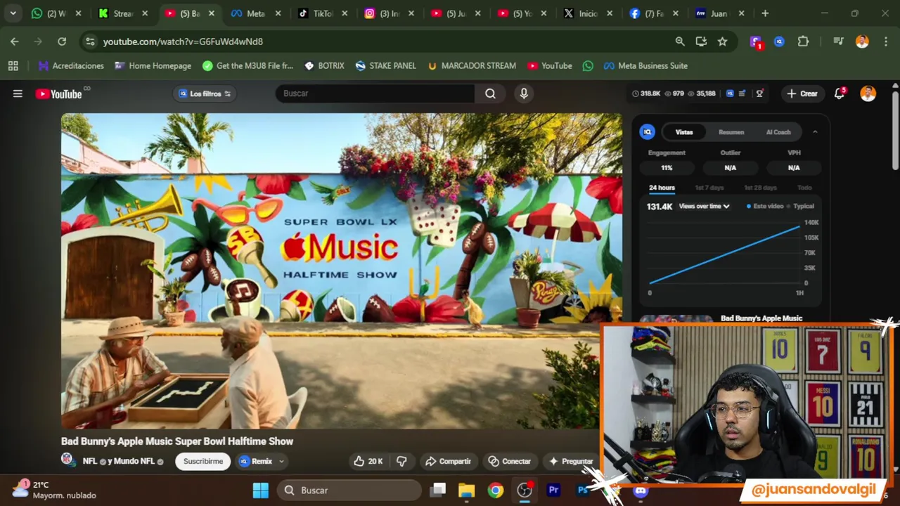Search with voice microphone icon
This screenshot has width=900, height=506.
click(524, 93)
